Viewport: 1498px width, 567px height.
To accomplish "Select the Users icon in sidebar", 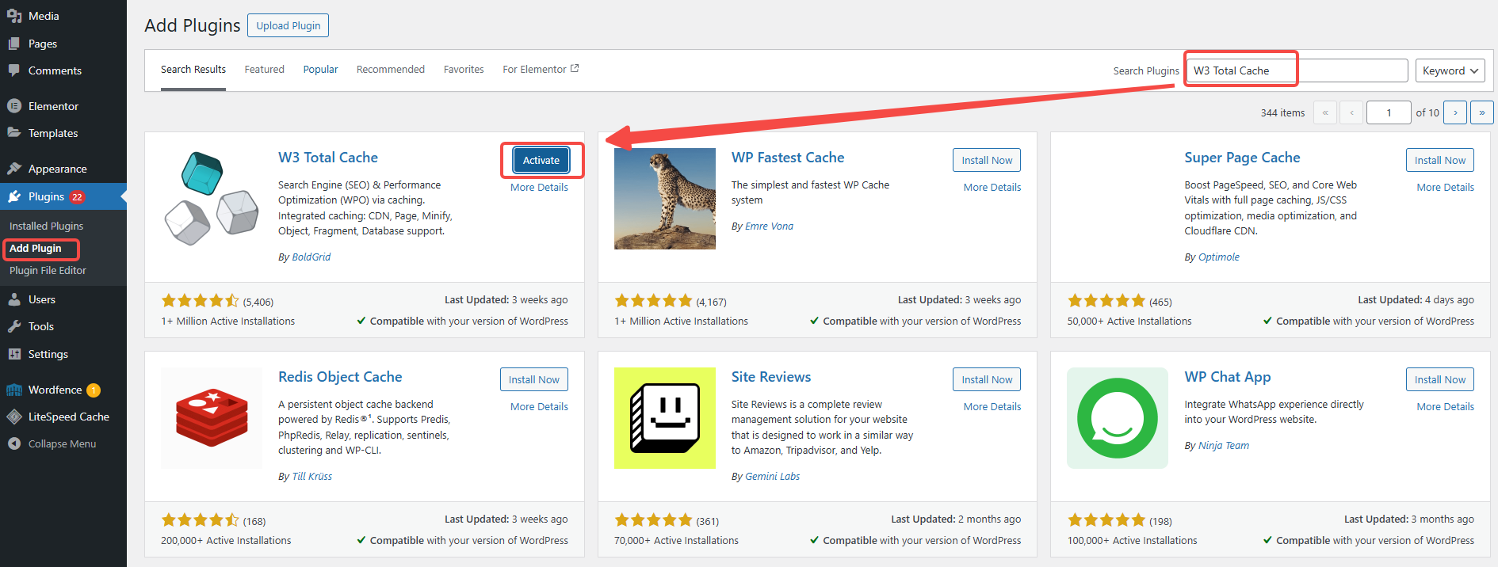I will [x=14, y=299].
